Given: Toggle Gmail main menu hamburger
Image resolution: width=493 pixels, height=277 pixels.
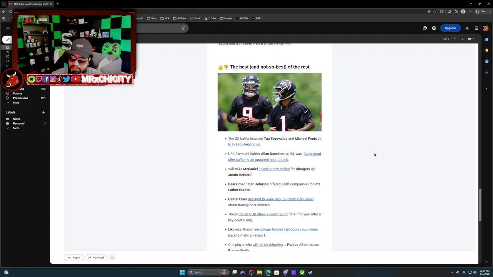Looking at the screenshot, I should pos(8,28).
